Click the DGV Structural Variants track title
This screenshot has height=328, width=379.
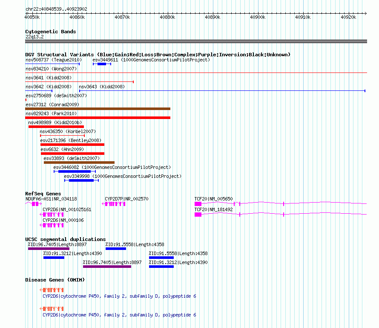(158, 55)
